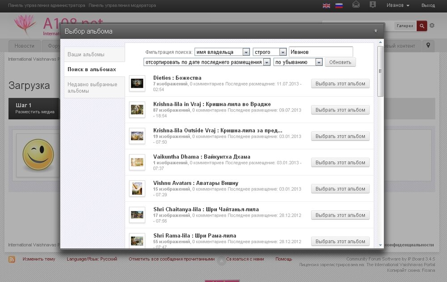Click the orange RSS feed icon
The width and height of the screenshot is (447, 282).
click(12, 259)
